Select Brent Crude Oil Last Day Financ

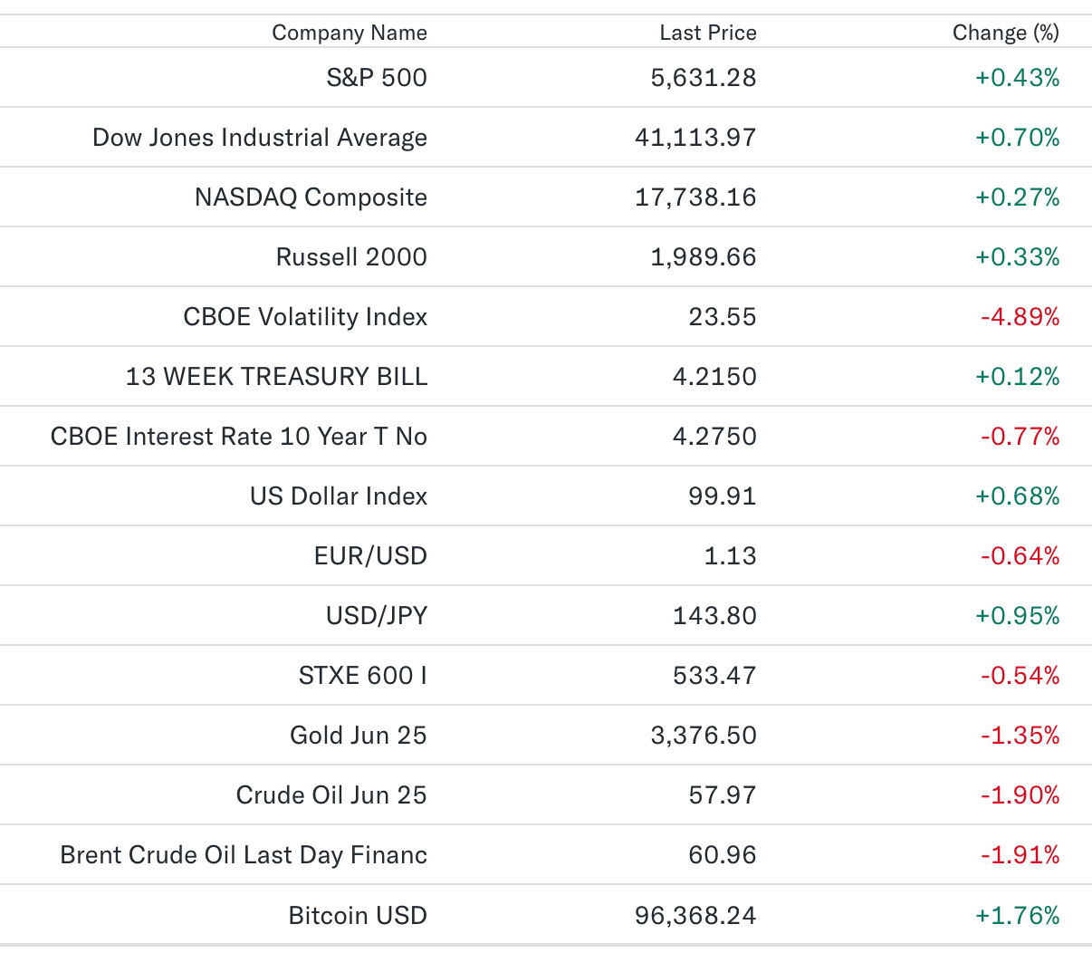[x=244, y=855]
